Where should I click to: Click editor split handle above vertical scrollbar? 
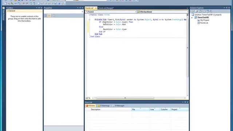[187, 15]
